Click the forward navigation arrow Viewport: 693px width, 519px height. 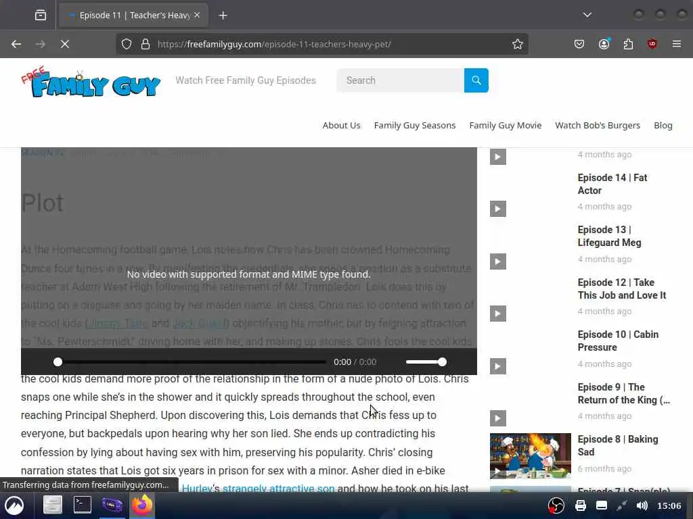click(40, 44)
